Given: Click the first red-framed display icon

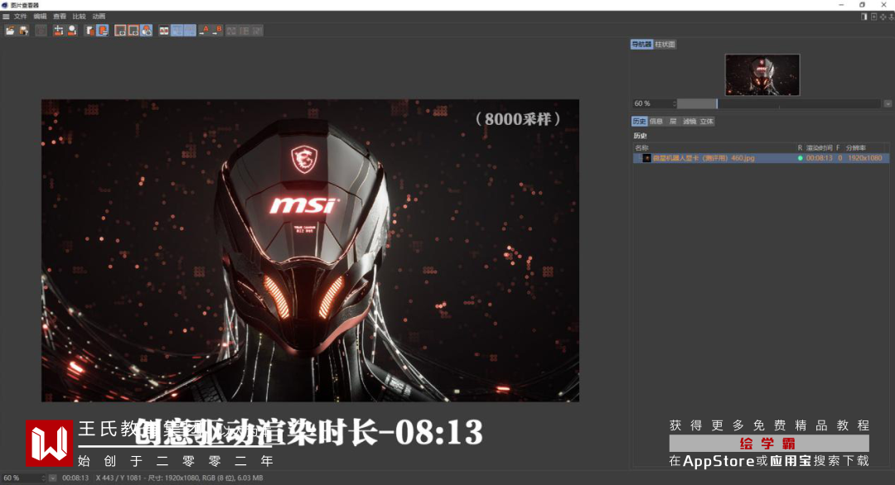Looking at the screenshot, I should coord(120,31).
